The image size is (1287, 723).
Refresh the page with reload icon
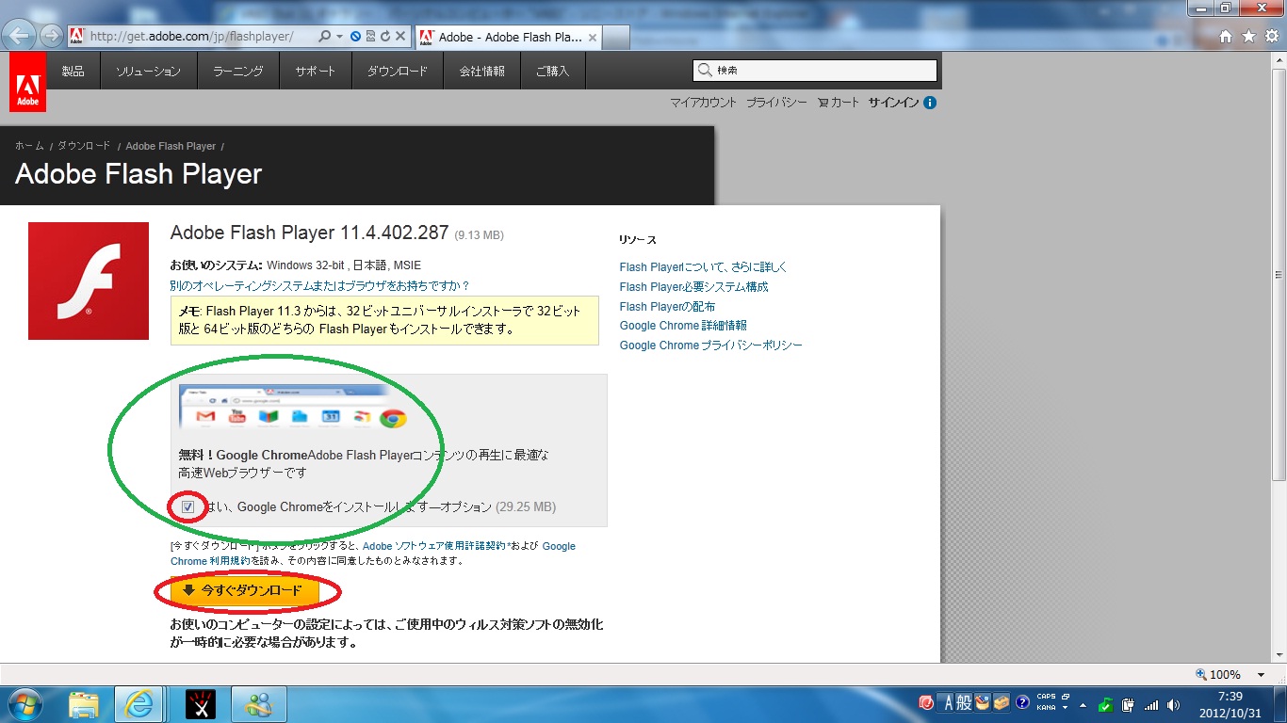pos(385,37)
